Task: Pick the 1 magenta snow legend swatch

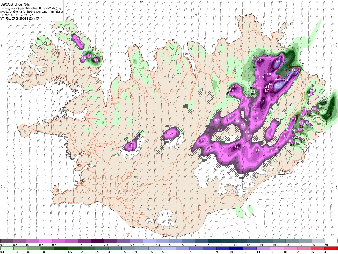Action: (71, 241)
